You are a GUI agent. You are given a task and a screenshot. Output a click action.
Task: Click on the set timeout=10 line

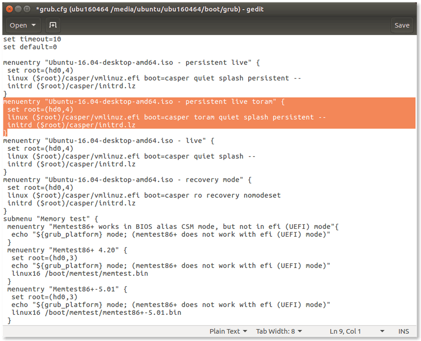(x=32, y=39)
